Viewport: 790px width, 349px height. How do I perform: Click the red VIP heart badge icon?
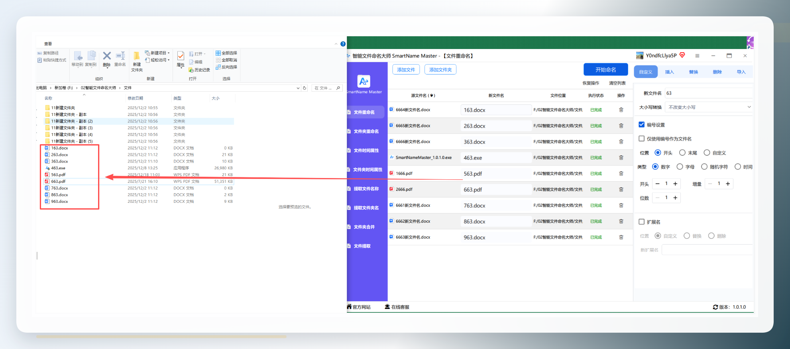click(x=682, y=55)
